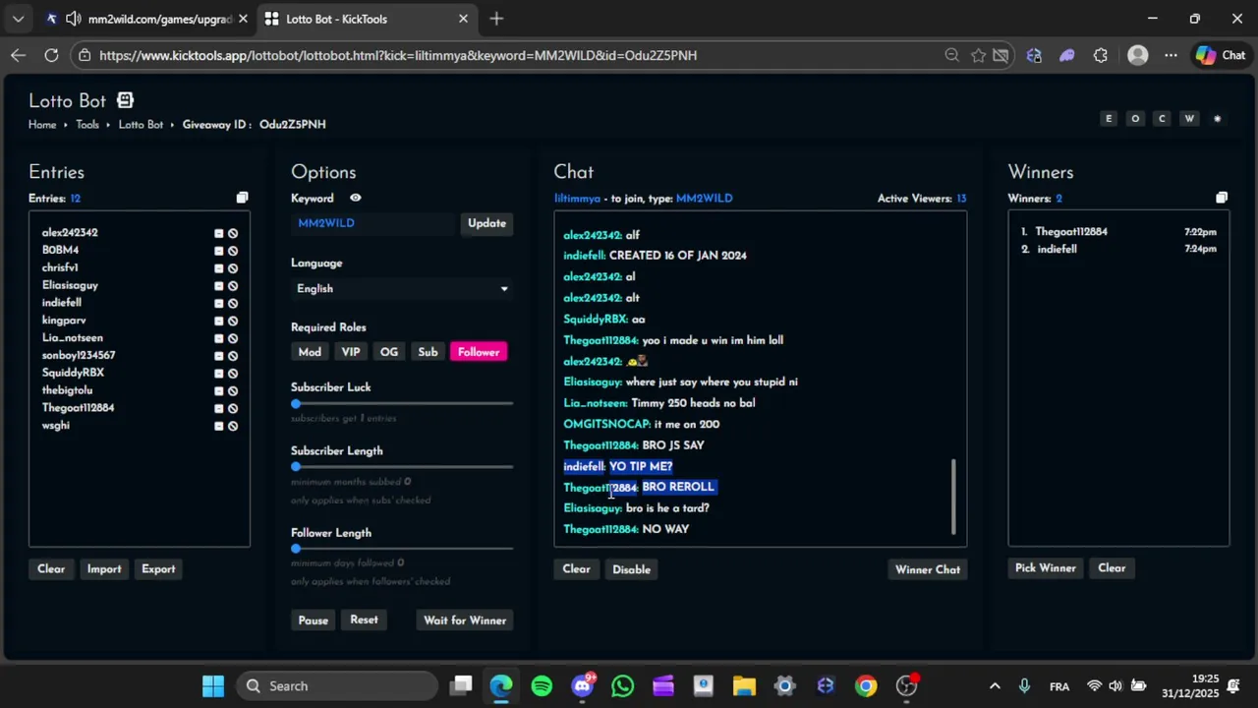Copy the entries list with copy icon

click(x=242, y=198)
